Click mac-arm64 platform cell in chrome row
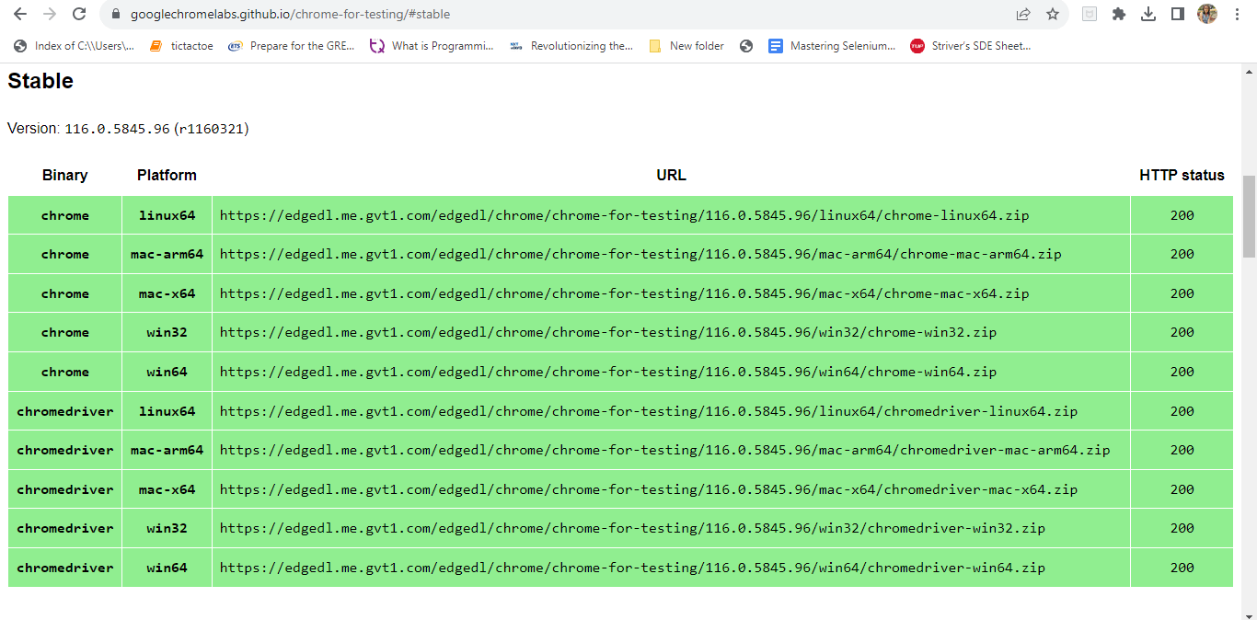 coord(167,254)
